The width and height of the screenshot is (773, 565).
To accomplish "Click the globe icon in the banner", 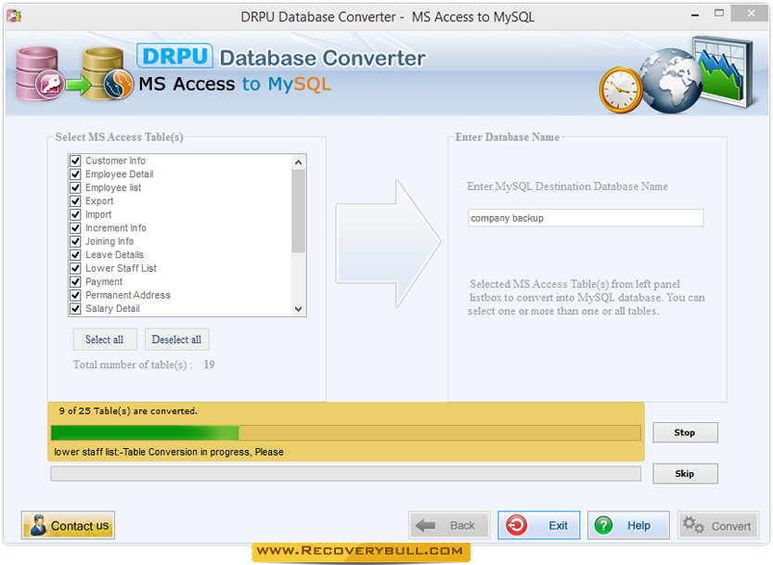I will pyautogui.click(x=671, y=81).
